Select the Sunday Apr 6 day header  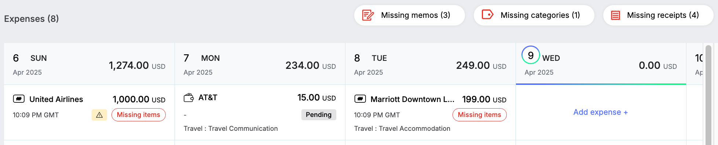(89, 64)
